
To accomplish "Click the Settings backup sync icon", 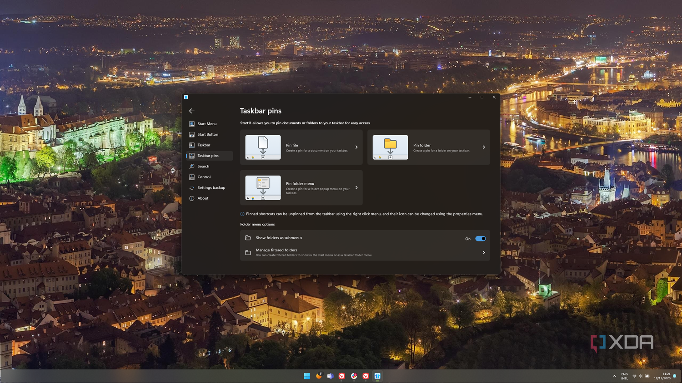I will [192, 187].
